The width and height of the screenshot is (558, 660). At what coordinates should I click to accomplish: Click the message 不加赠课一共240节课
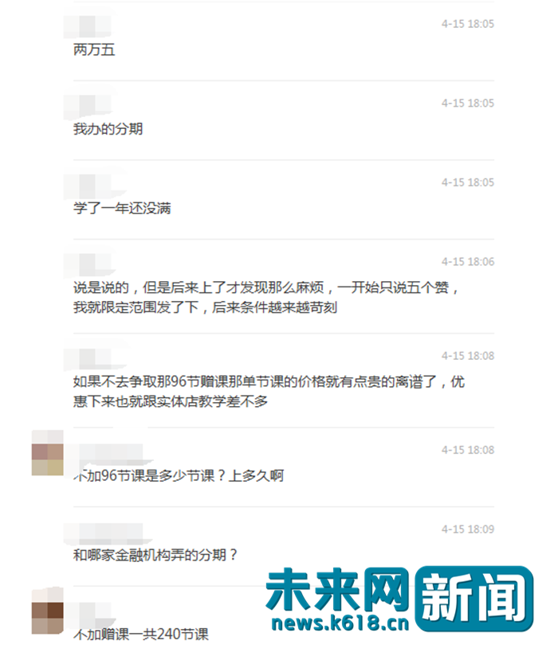[141, 634]
